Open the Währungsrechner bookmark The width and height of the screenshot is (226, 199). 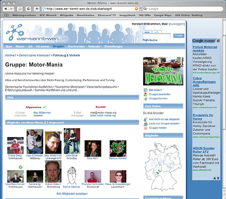tap(24, 15)
